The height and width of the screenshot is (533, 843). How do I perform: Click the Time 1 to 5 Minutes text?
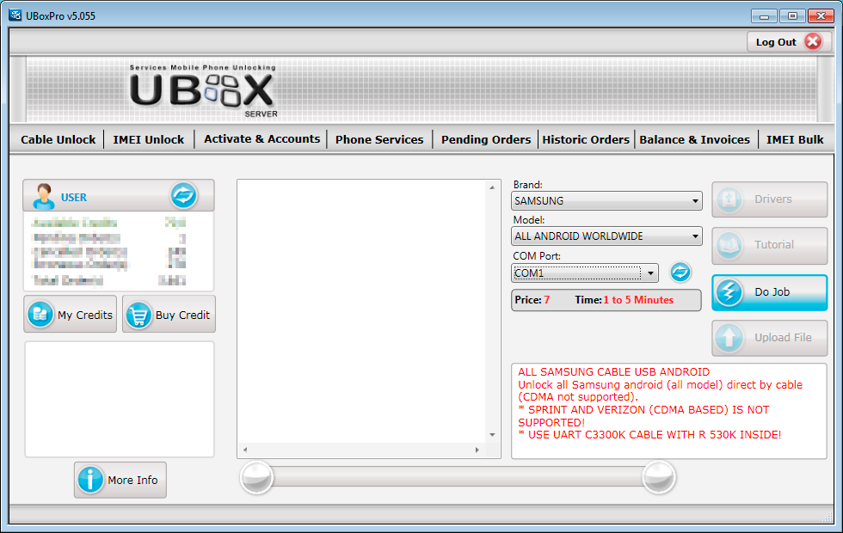click(x=624, y=300)
